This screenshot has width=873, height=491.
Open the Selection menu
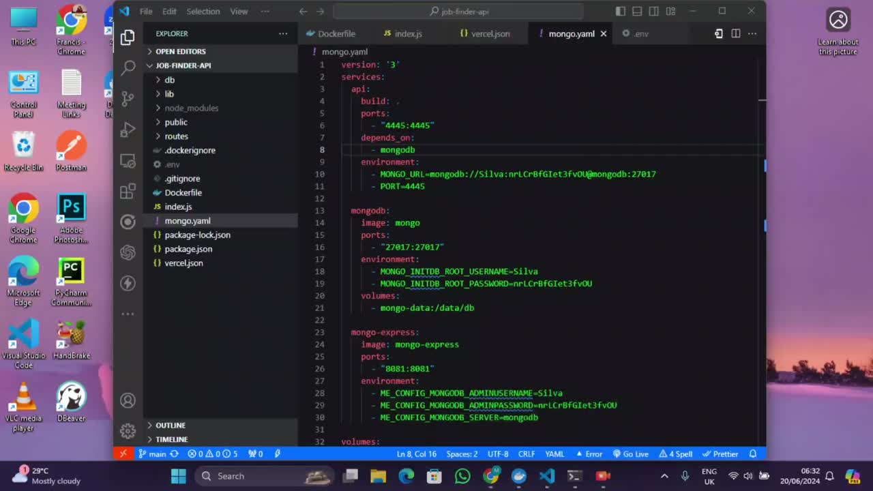click(x=203, y=12)
